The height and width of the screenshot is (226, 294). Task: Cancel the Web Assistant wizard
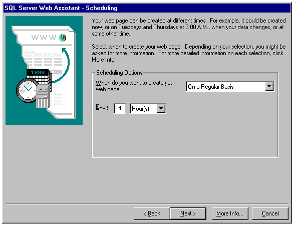tap(270, 213)
